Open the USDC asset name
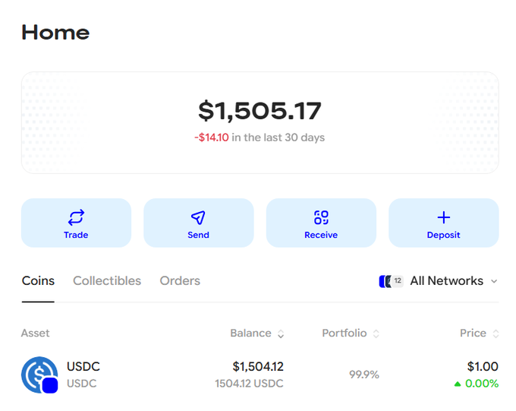This screenshot has height=411, width=516. coord(83,366)
